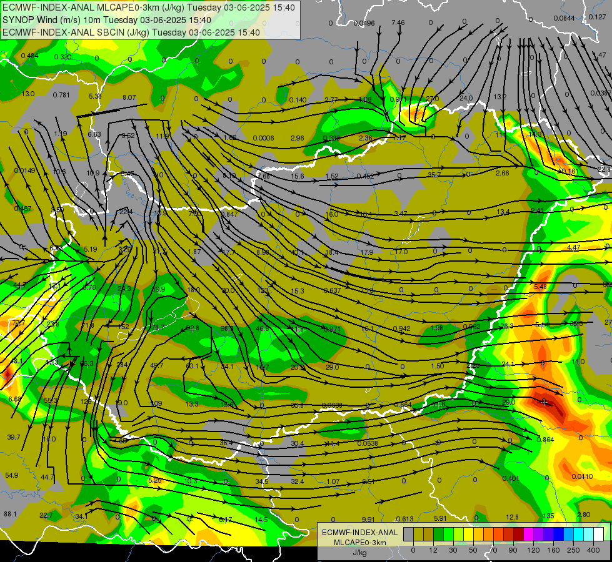This screenshot has width=612, height=562.
Task: Click the legend tick label 50
Action: [473, 550]
